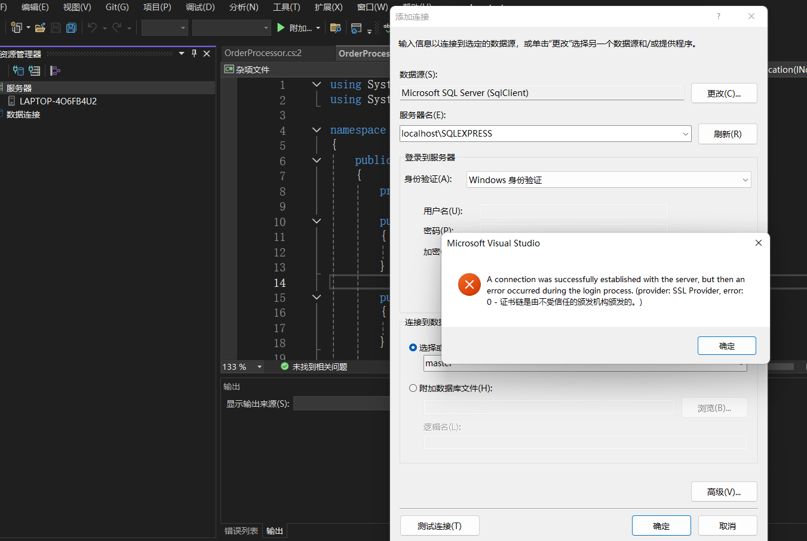807x541 pixels.
Task: Open the 工具(T) menu
Action: [x=287, y=7]
